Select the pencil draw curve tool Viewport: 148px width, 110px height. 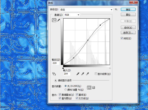(59, 20)
